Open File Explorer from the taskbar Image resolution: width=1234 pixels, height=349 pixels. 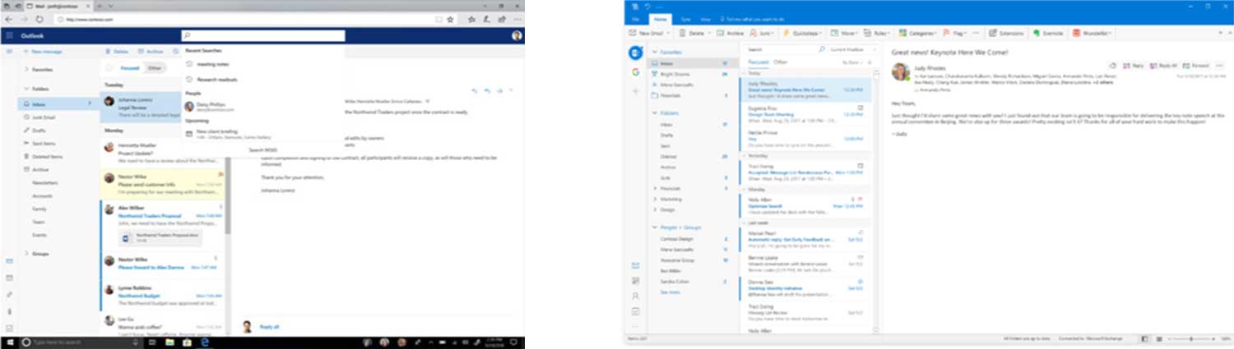click(168, 342)
